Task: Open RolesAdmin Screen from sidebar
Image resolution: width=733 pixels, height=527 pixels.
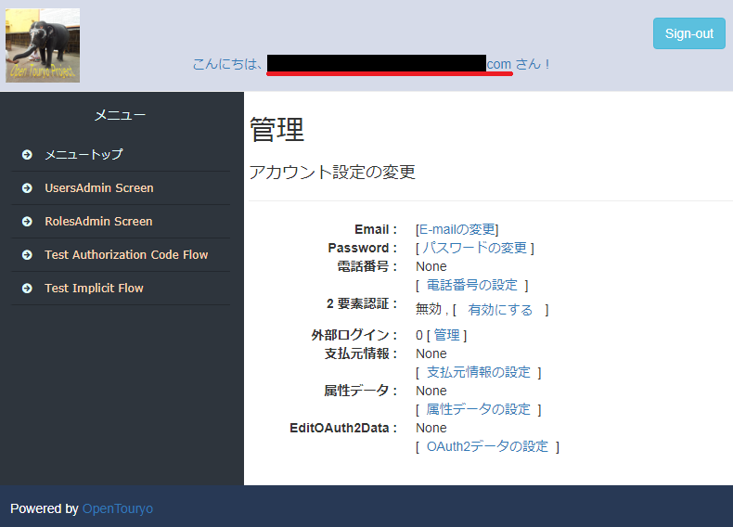Action: point(98,222)
